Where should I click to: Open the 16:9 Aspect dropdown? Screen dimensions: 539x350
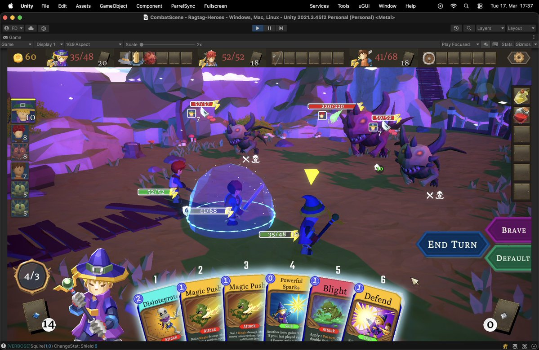(94, 44)
